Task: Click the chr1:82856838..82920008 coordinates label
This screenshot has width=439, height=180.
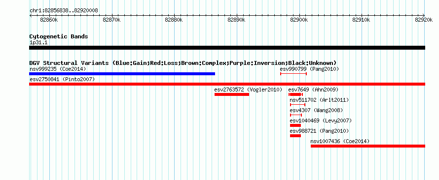Action: (64, 11)
